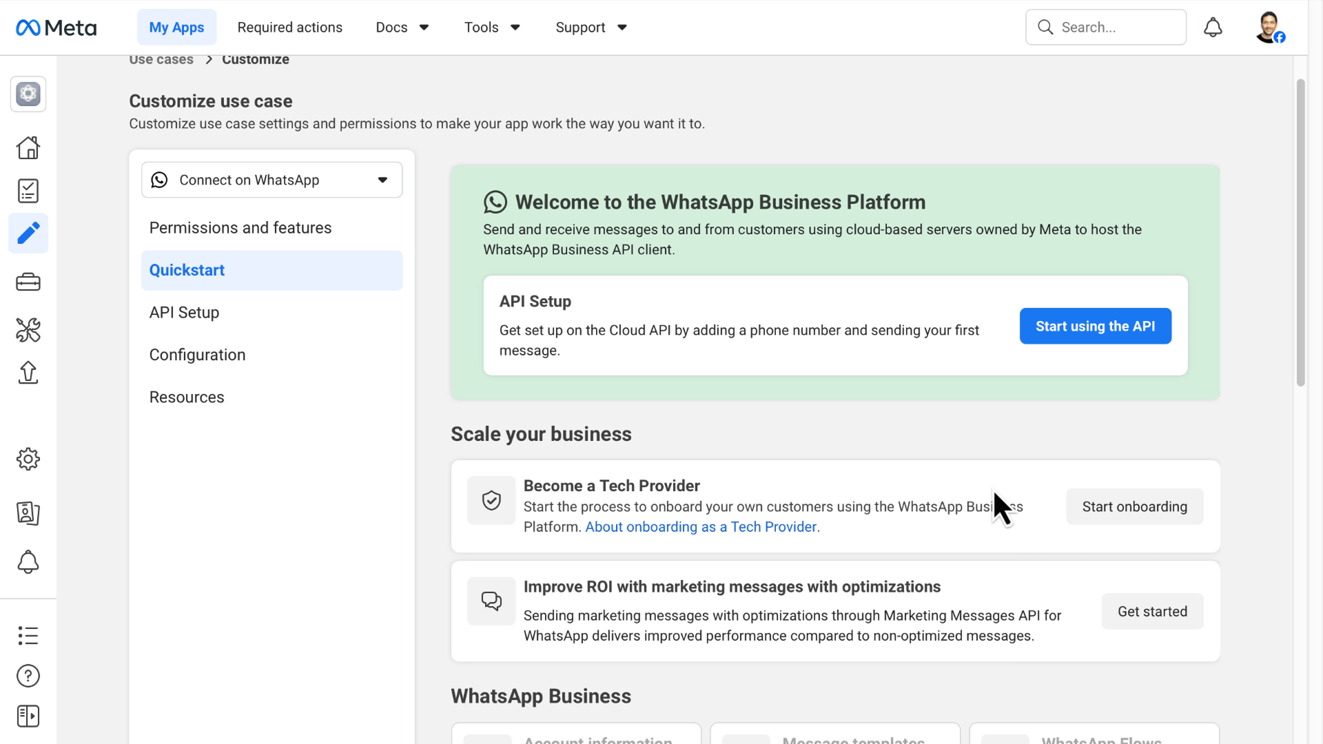The width and height of the screenshot is (1323, 744).
Task: Click the Use cases breadcrumb
Action: click(161, 59)
